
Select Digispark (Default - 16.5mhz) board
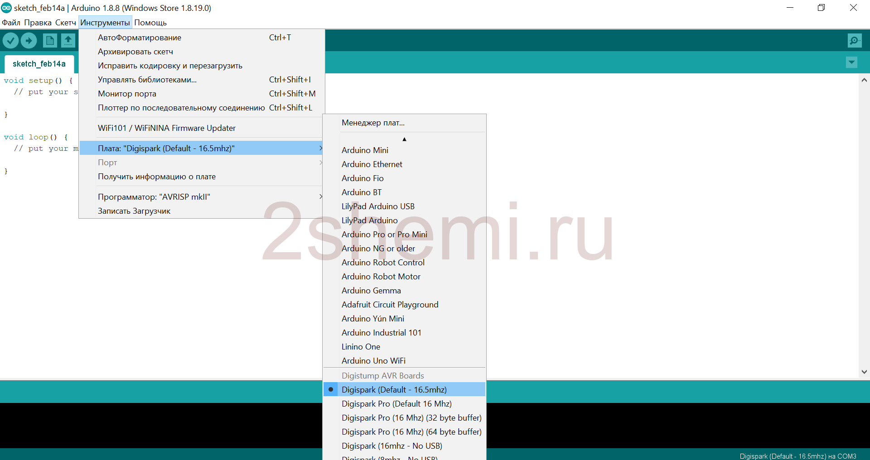pos(404,390)
